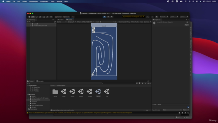Select the Transform tool
This screenshot has height=123, width=218.
(47, 17)
